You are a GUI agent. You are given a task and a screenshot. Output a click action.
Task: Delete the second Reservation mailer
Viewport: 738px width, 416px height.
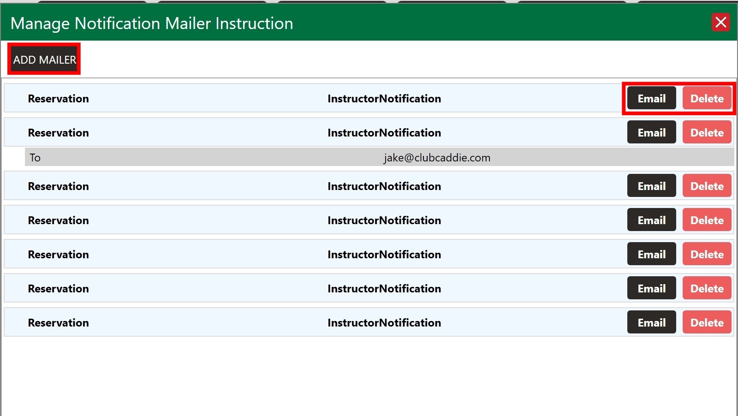coord(707,132)
